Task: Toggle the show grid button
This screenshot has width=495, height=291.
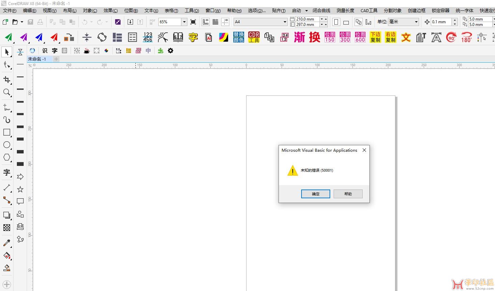Action: (215, 22)
